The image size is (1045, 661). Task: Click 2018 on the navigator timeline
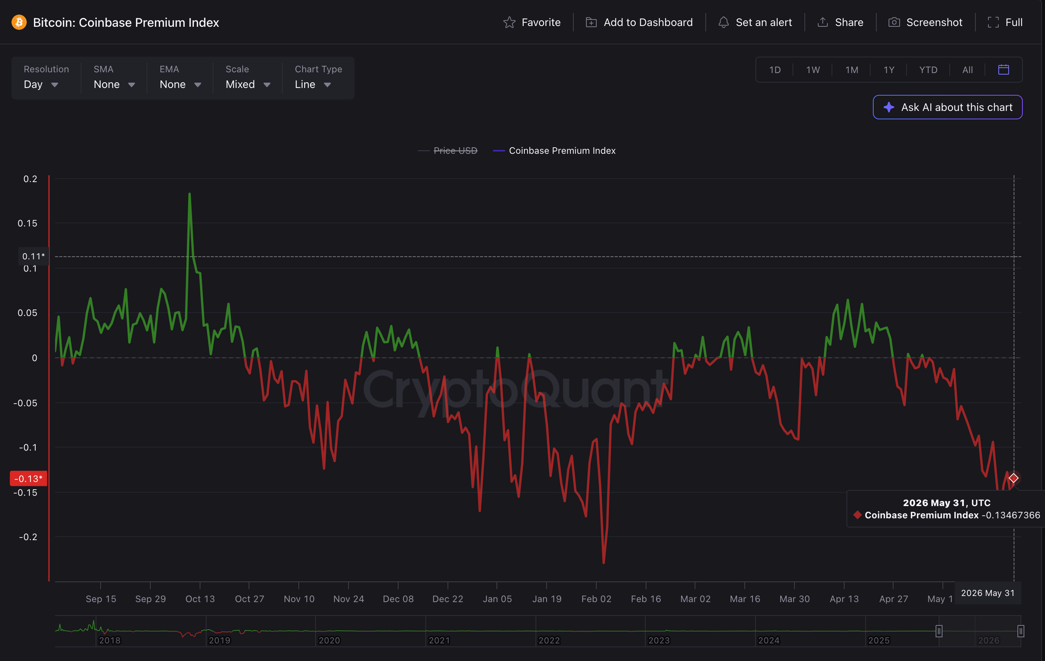tap(109, 640)
